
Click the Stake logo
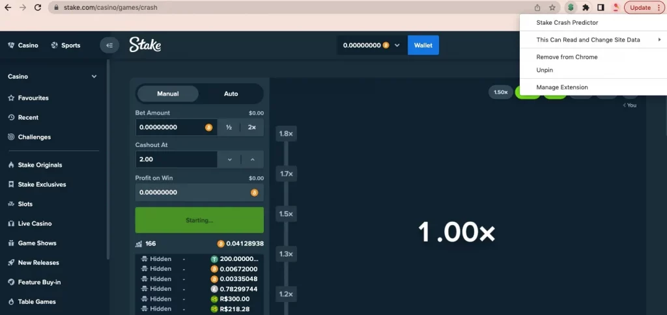[145, 45]
